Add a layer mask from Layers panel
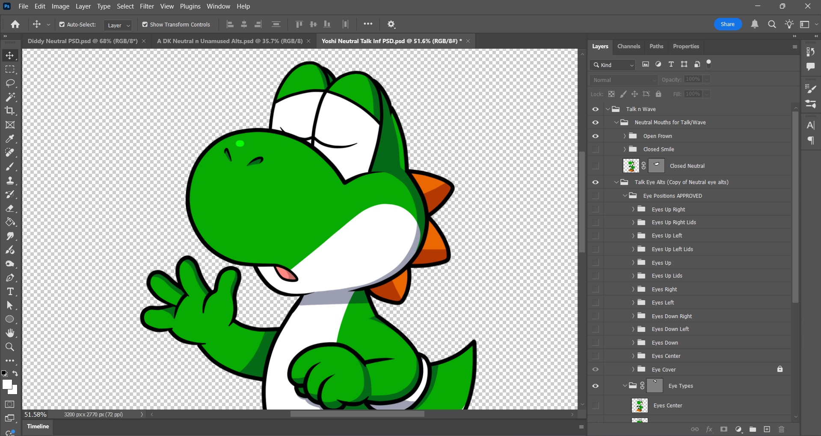 tap(724, 429)
